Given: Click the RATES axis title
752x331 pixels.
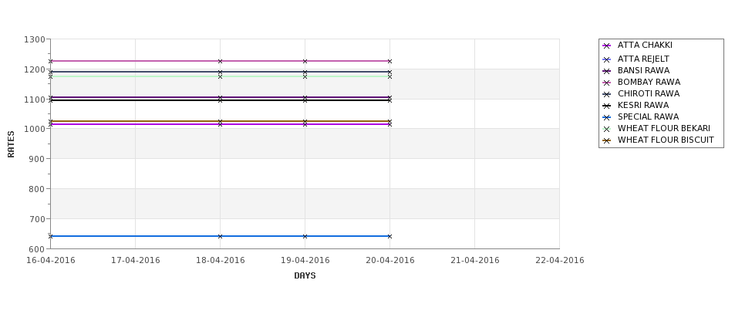Looking at the screenshot, I should click(11, 144).
